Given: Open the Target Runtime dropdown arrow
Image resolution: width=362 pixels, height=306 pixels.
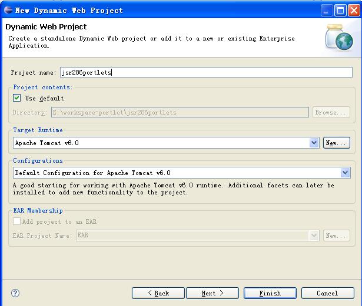Looking at the screenshot, I should pos(314,143).
